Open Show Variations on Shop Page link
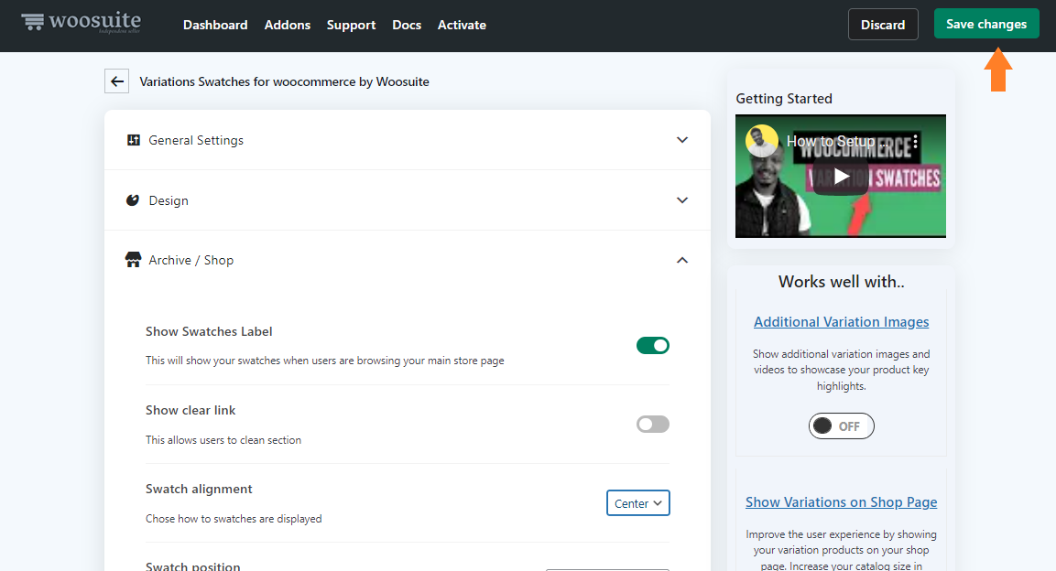1056x571 pixels. (x=841, y=501)
